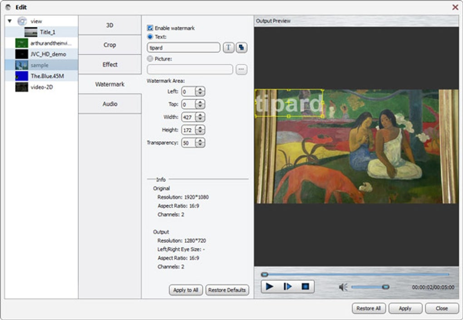463x320 pixels.
Task: Click the Transparency value field
Action: pos(189,143)
